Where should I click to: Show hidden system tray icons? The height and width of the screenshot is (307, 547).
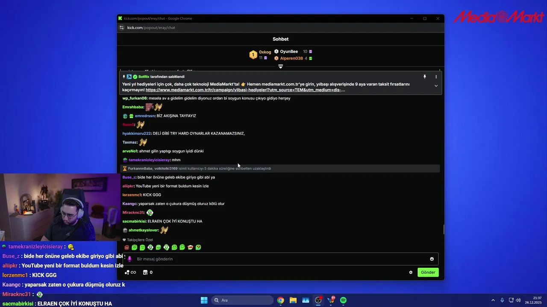493,300
